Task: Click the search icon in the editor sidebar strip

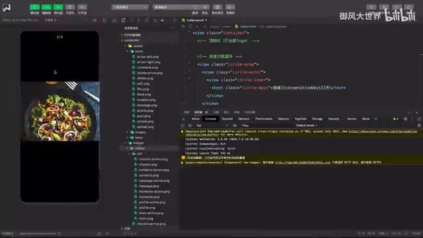Action: point(132,20)
